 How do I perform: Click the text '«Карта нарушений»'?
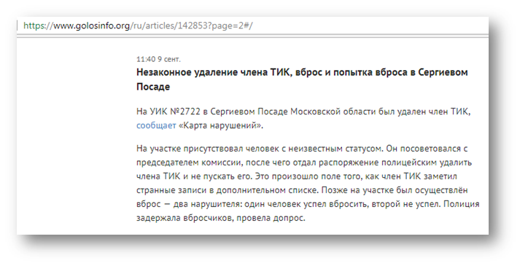[x=221, y=126]
